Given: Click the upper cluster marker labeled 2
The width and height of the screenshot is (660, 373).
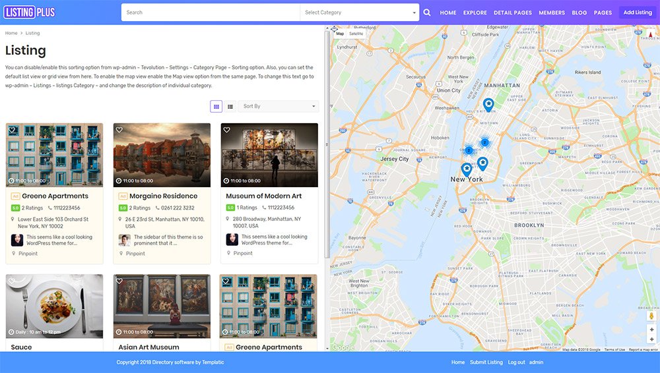Looking at the screenshot, I should click(x=485, y=142).
